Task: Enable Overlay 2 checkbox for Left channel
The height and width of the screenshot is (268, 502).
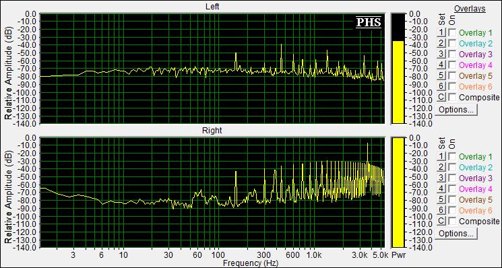Action: click(452, 43)
